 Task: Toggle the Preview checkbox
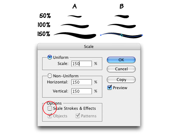tap(110, 88)
